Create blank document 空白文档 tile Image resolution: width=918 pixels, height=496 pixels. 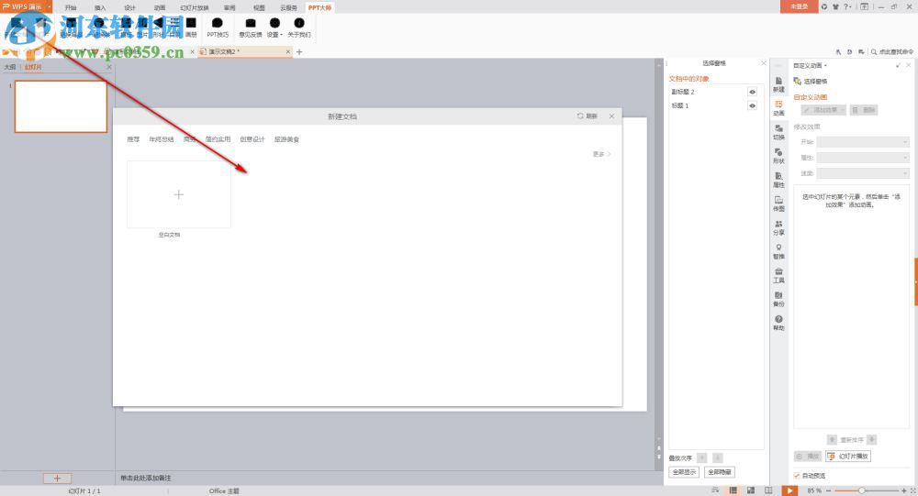tap(179, 194)
